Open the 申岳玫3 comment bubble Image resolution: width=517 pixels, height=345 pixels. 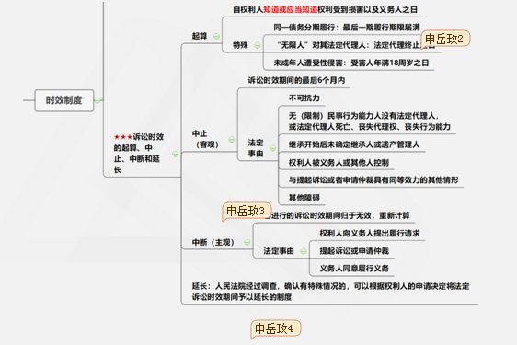point(247,211)
